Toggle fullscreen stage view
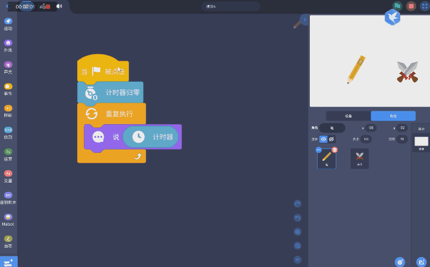This screenshot has height=267, width=430. coord(425,6)
